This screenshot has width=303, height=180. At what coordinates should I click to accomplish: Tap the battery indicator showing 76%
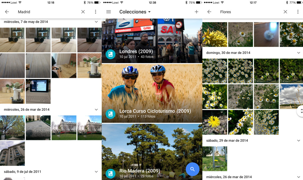click(x=94, y=2)
